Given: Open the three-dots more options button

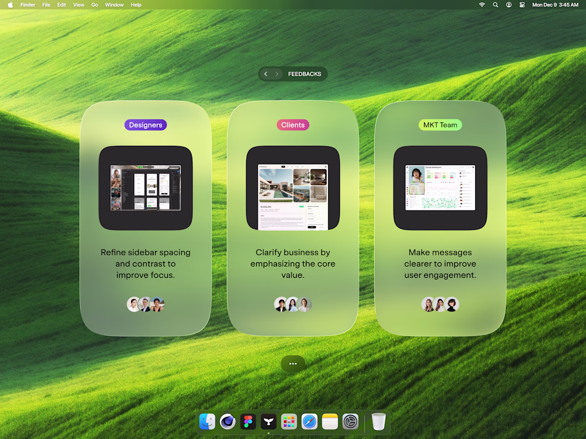Looking at the screenshot, I should coord(293,363).
